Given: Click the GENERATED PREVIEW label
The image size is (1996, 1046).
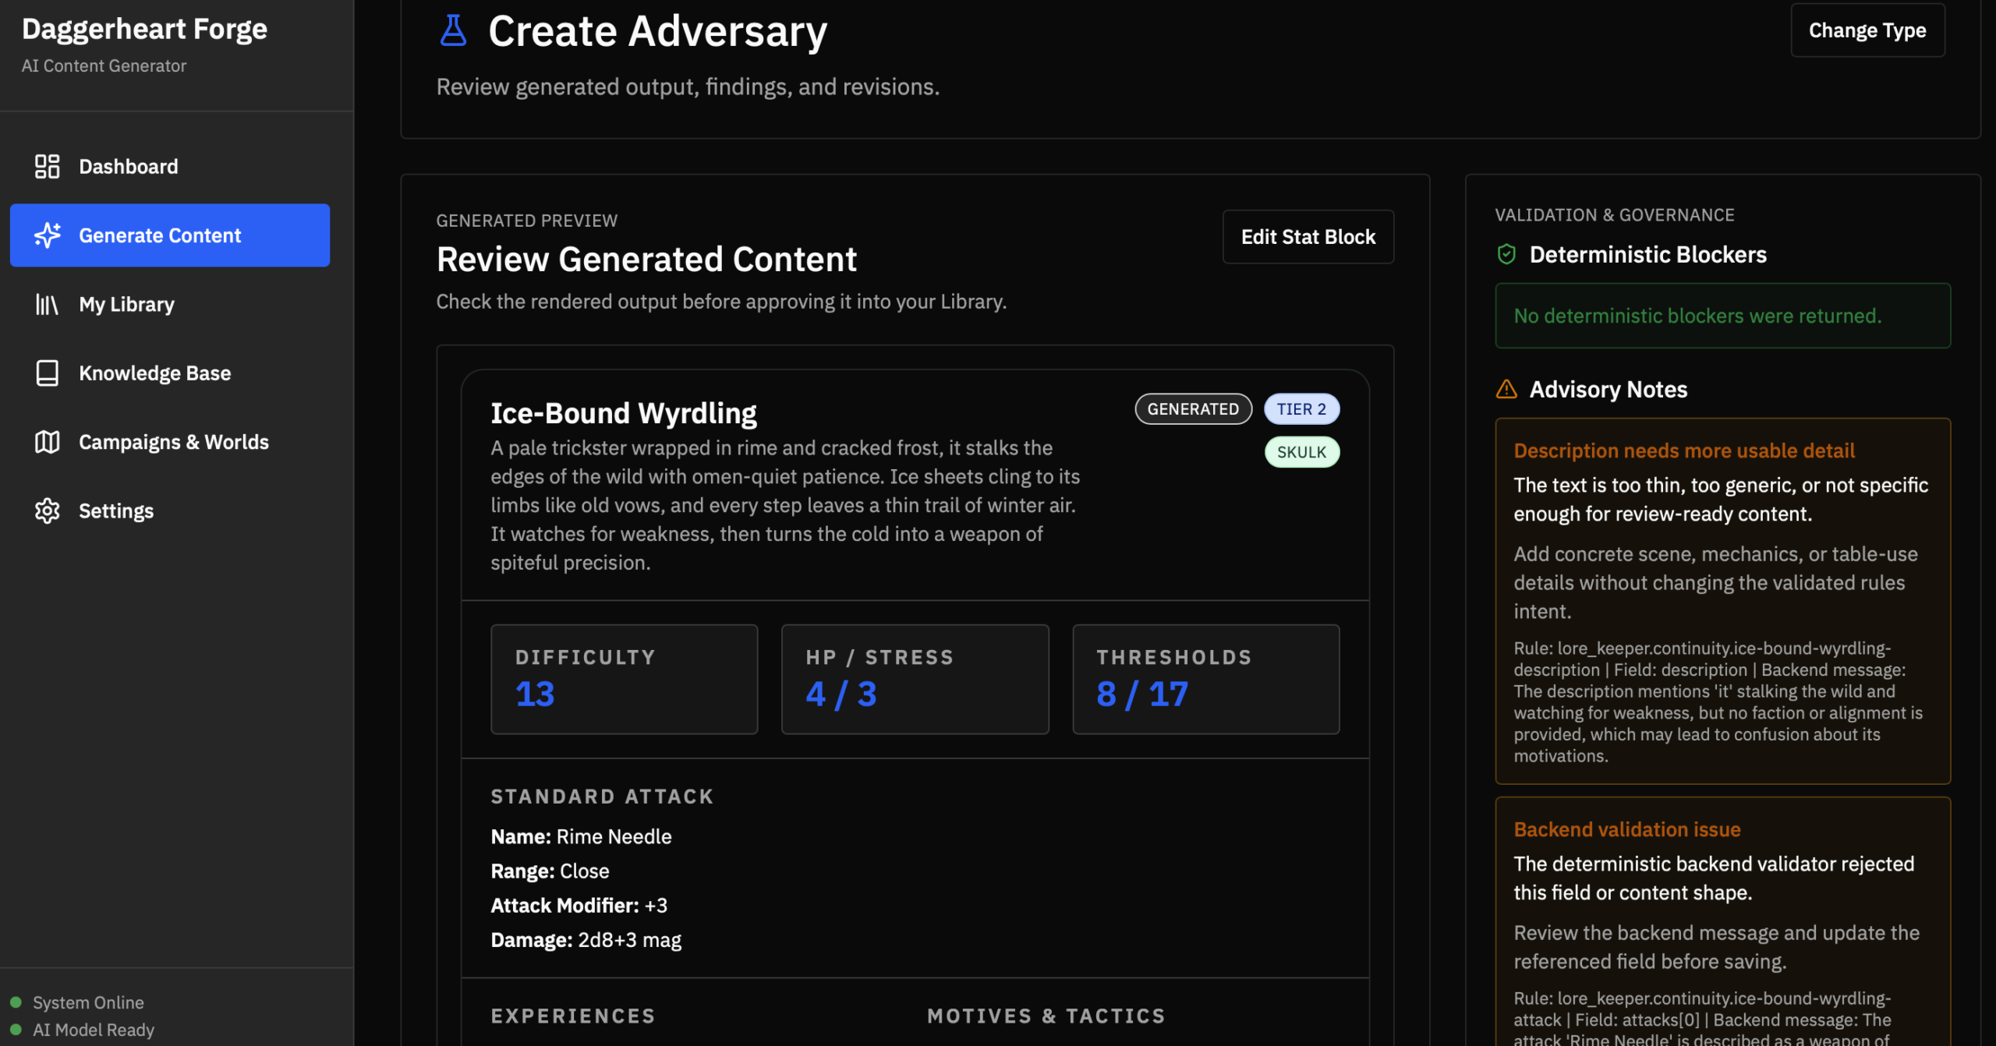Looking at the screenshot, I should pos(527,221).
